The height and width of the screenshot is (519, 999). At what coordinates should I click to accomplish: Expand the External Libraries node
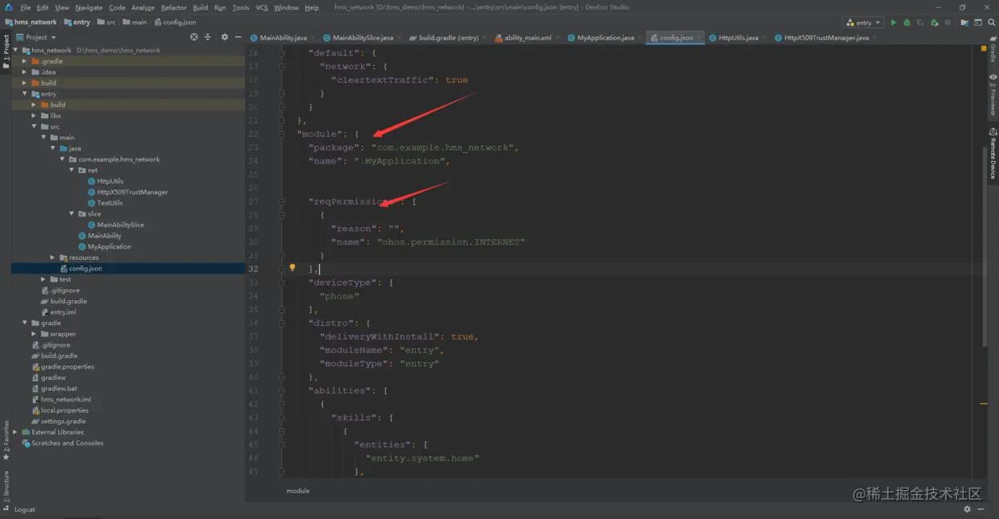click(x=15, y=432)
